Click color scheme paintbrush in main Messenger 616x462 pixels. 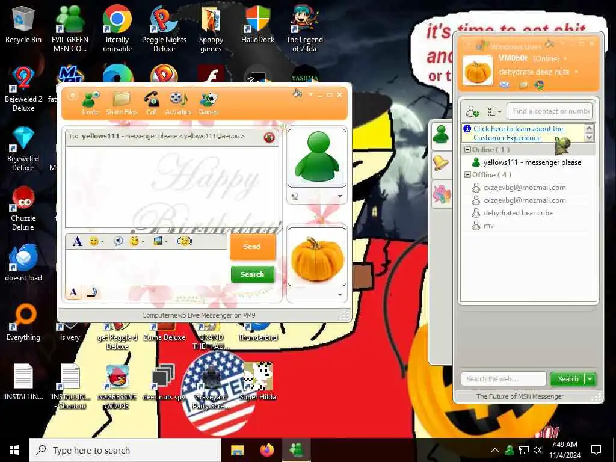point(550,43)
